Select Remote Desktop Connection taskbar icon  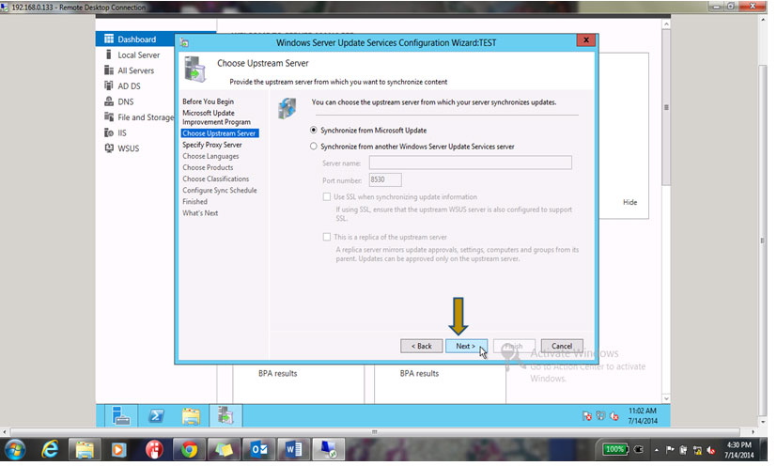pos(328,450)
